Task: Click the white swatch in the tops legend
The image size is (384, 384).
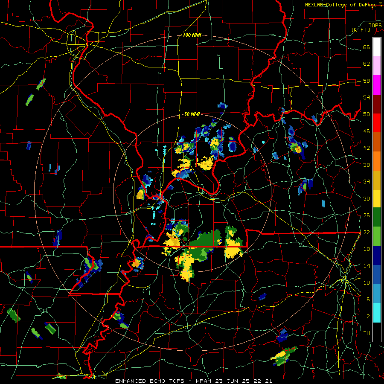Action: pyautogui.click(x=377, y=47)
